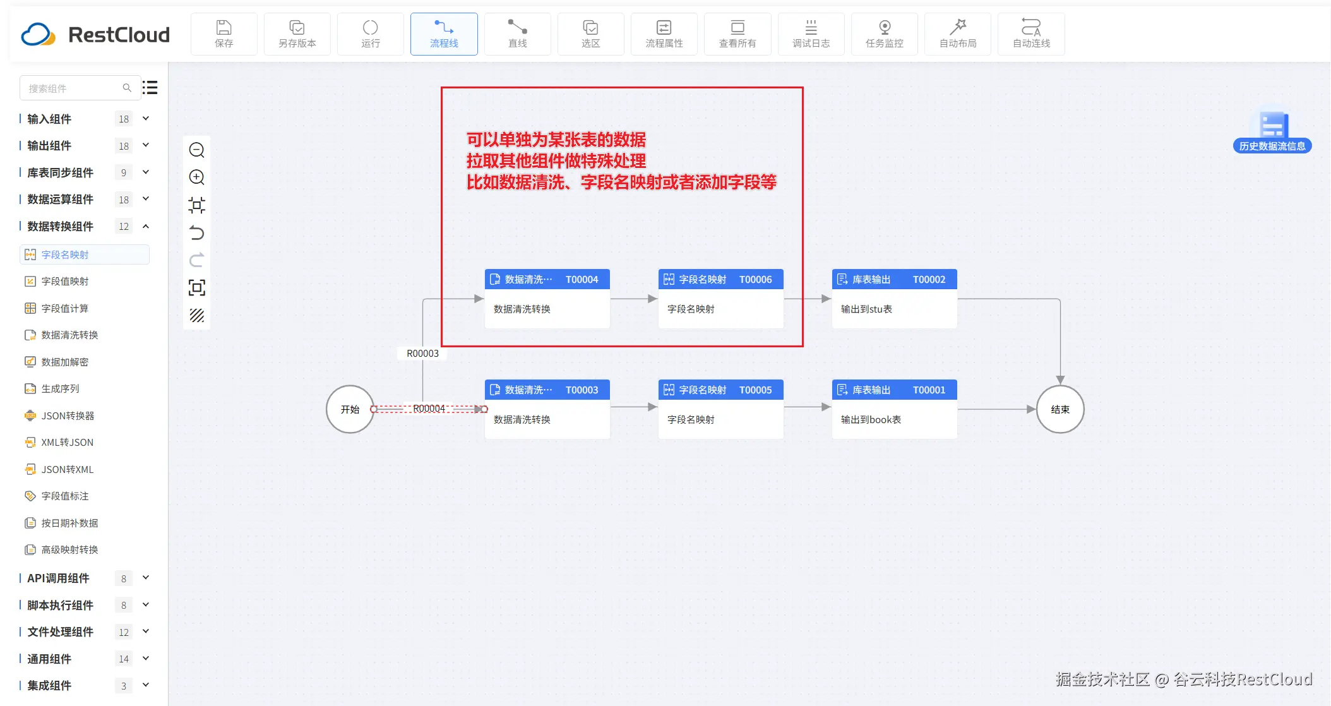Select node T00003 数据清洗转换
The width and height of the screenshot is (1331, 706).
(547, 409)
